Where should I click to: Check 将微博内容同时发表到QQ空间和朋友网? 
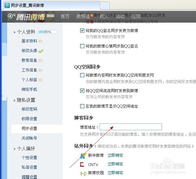click(x=82, y=75)
